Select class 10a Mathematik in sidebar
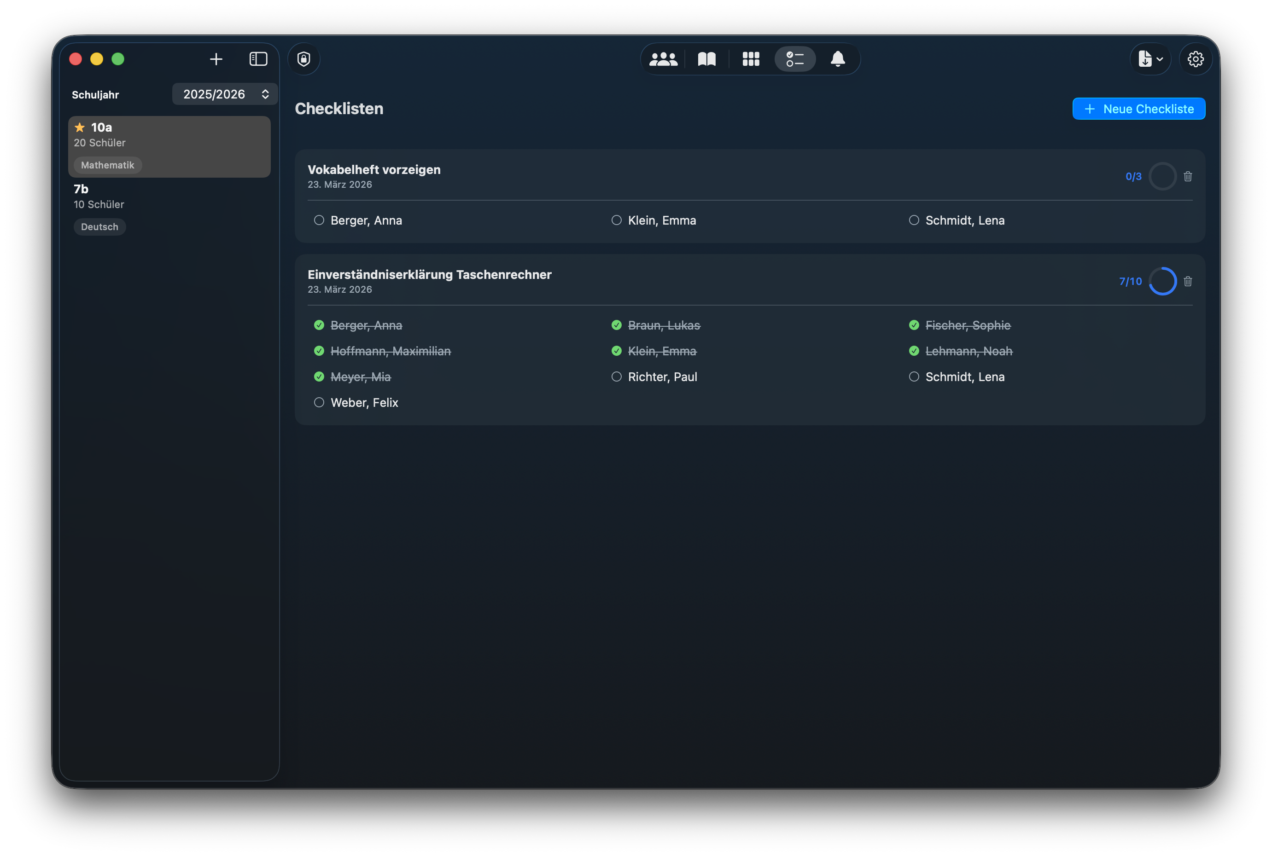Screen dimensions: 1272x857 169,146
